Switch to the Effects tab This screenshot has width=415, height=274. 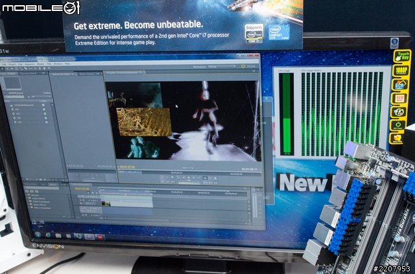53,185
